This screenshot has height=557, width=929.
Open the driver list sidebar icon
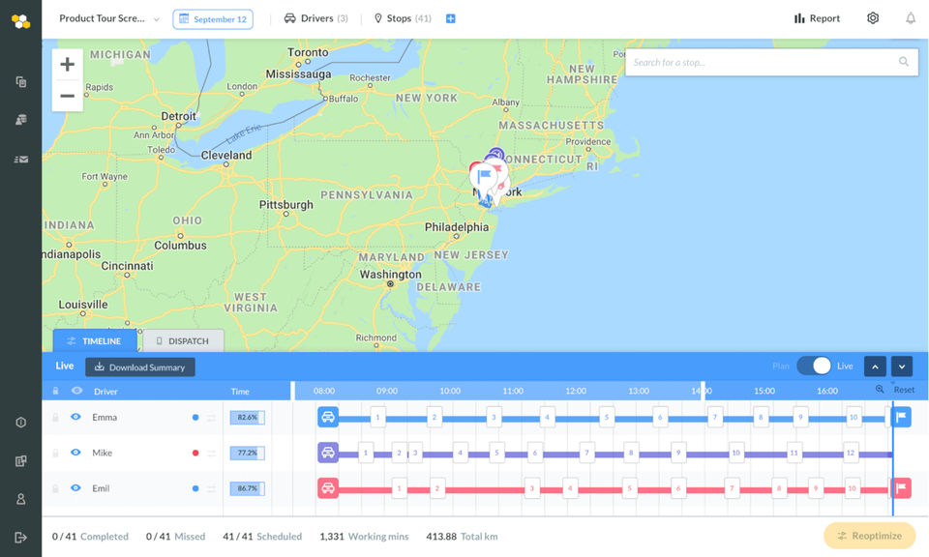20,120
